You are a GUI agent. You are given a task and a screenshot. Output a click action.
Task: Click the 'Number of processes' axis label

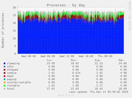pos(3,30)
